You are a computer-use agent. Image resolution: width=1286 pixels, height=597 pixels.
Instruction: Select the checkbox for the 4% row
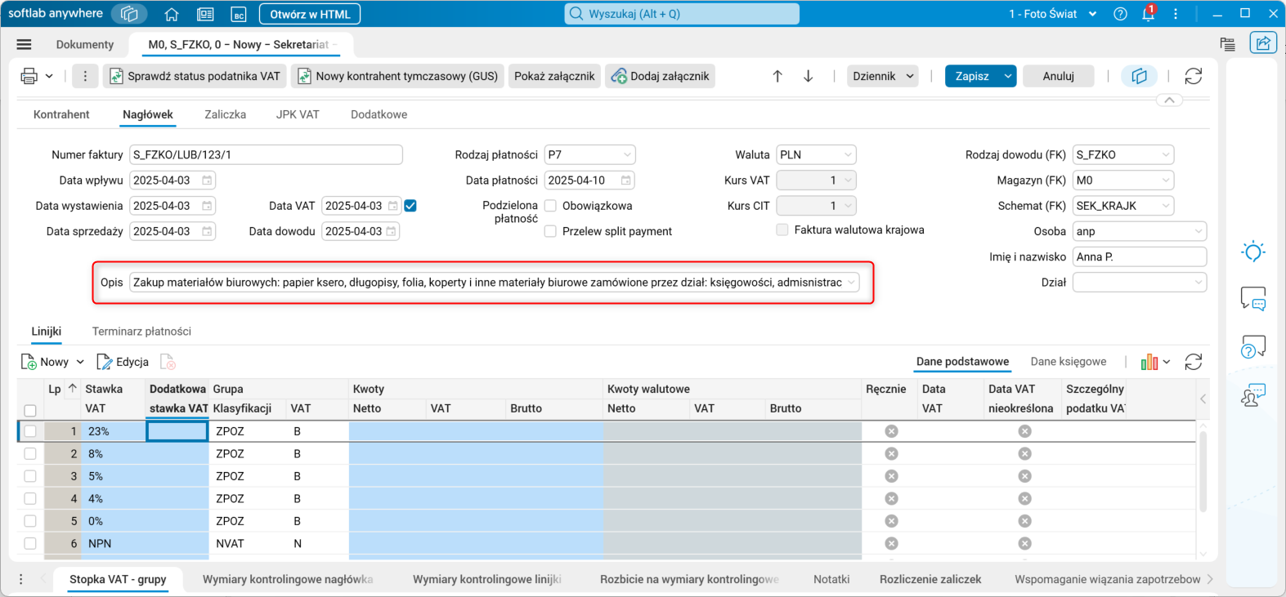30,498
